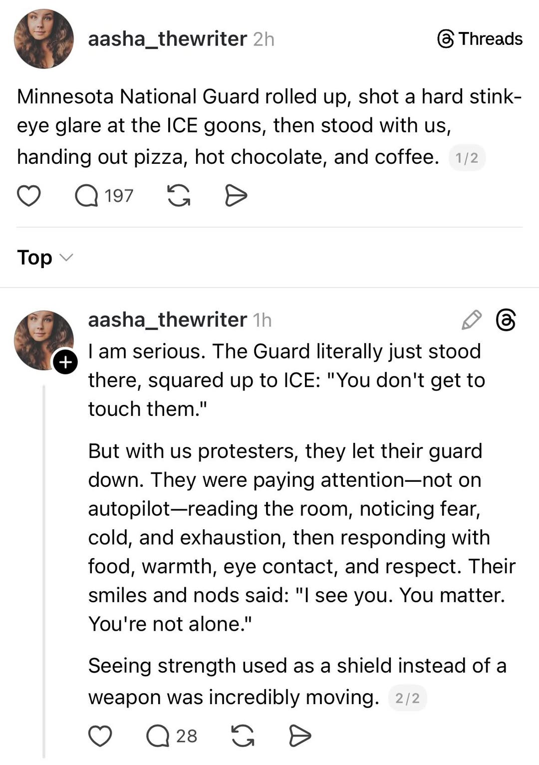Expand the Top sorting dropdown
The height and width of the screenshot is (765, 539).
pos(35,258)
